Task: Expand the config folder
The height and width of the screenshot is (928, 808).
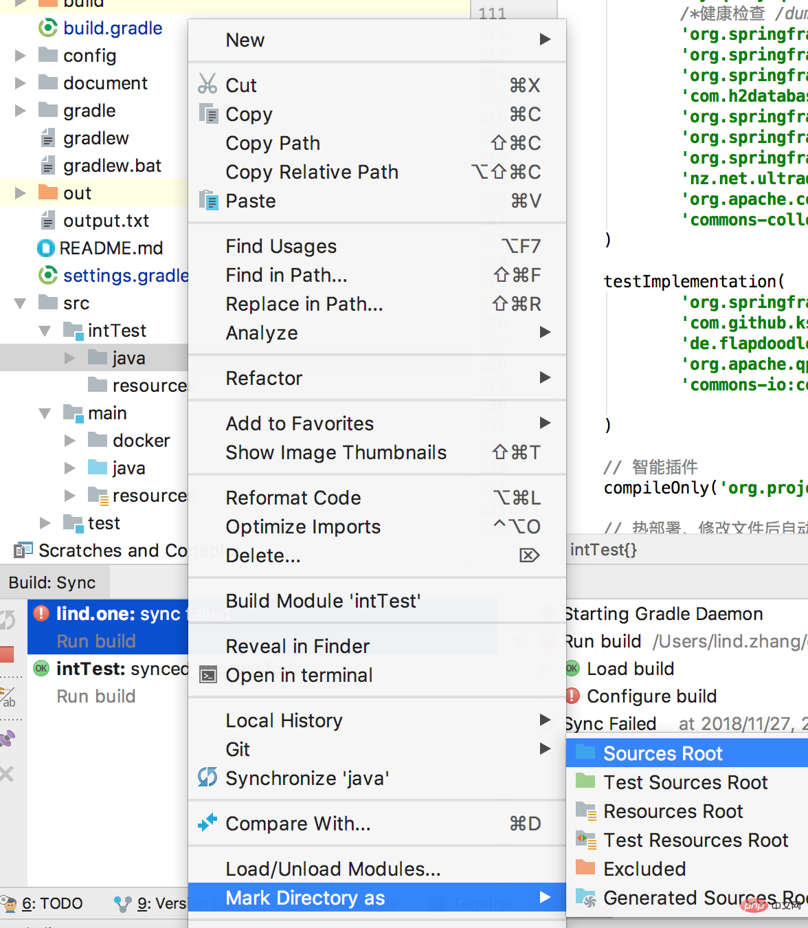Action: [21, 55]
